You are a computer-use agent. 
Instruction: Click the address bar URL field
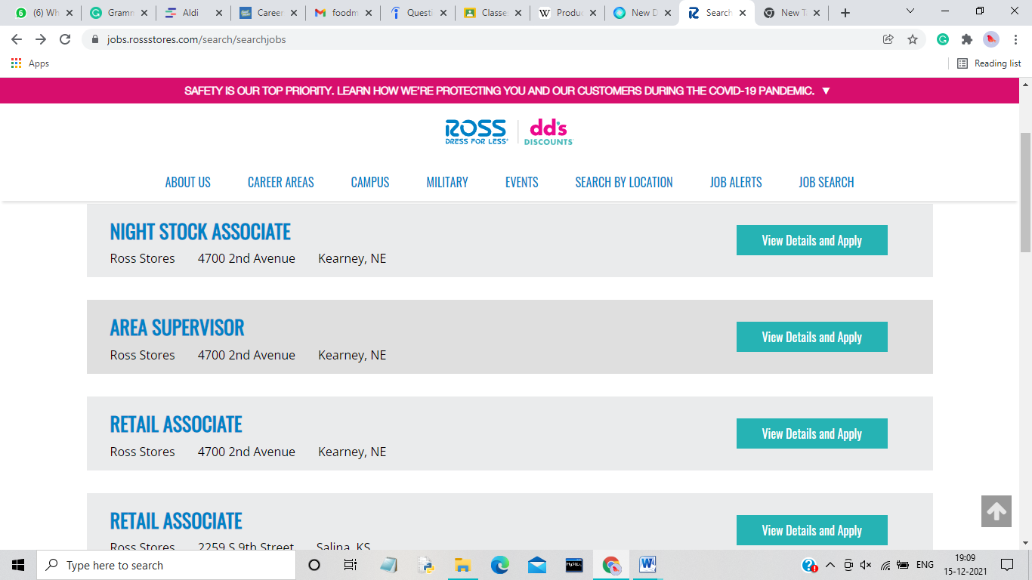(x=484, y=39)
